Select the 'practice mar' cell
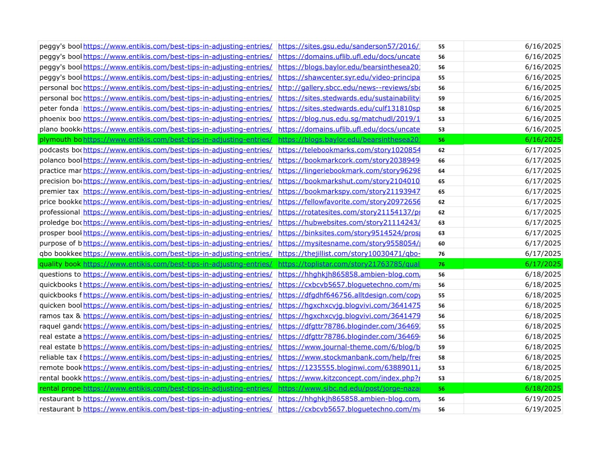The height and width of the screenshot is (464, 601). pyautogui.click(x=60, y=171)
